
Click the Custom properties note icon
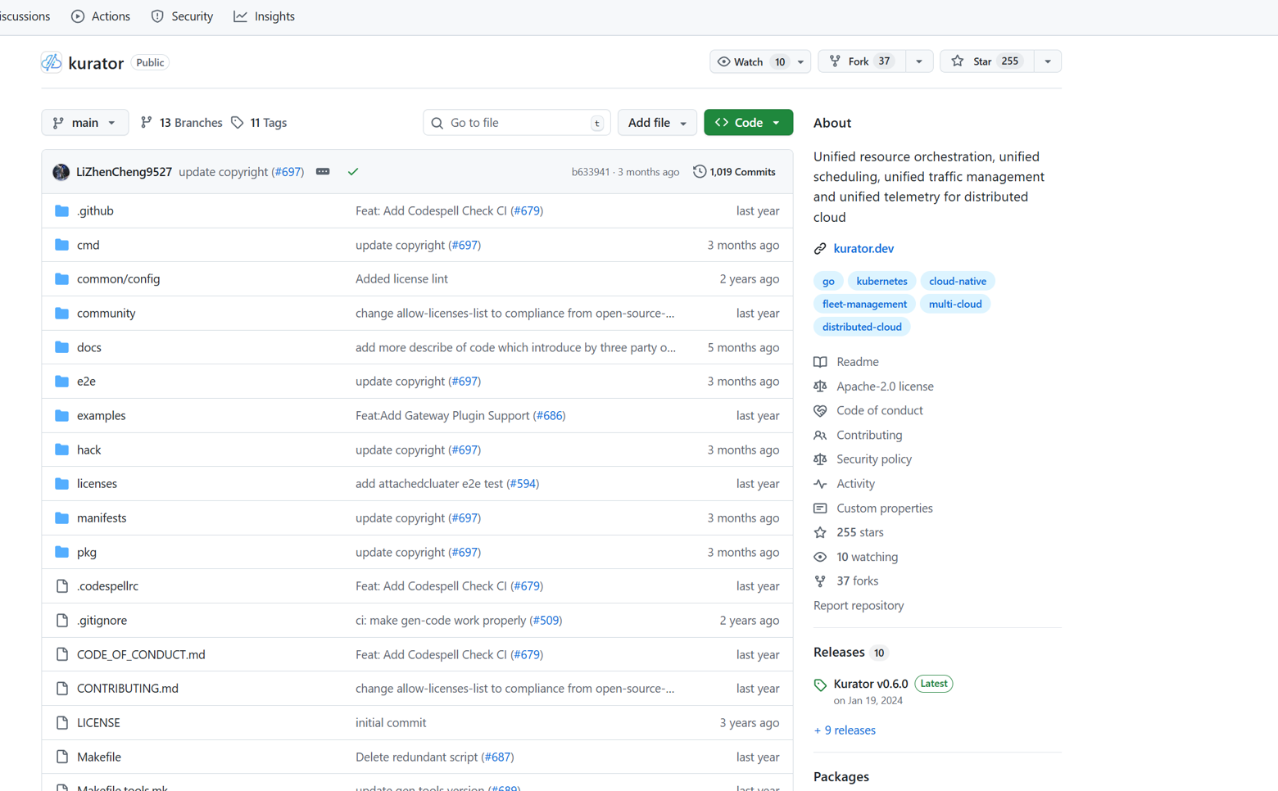coord(820,508)
